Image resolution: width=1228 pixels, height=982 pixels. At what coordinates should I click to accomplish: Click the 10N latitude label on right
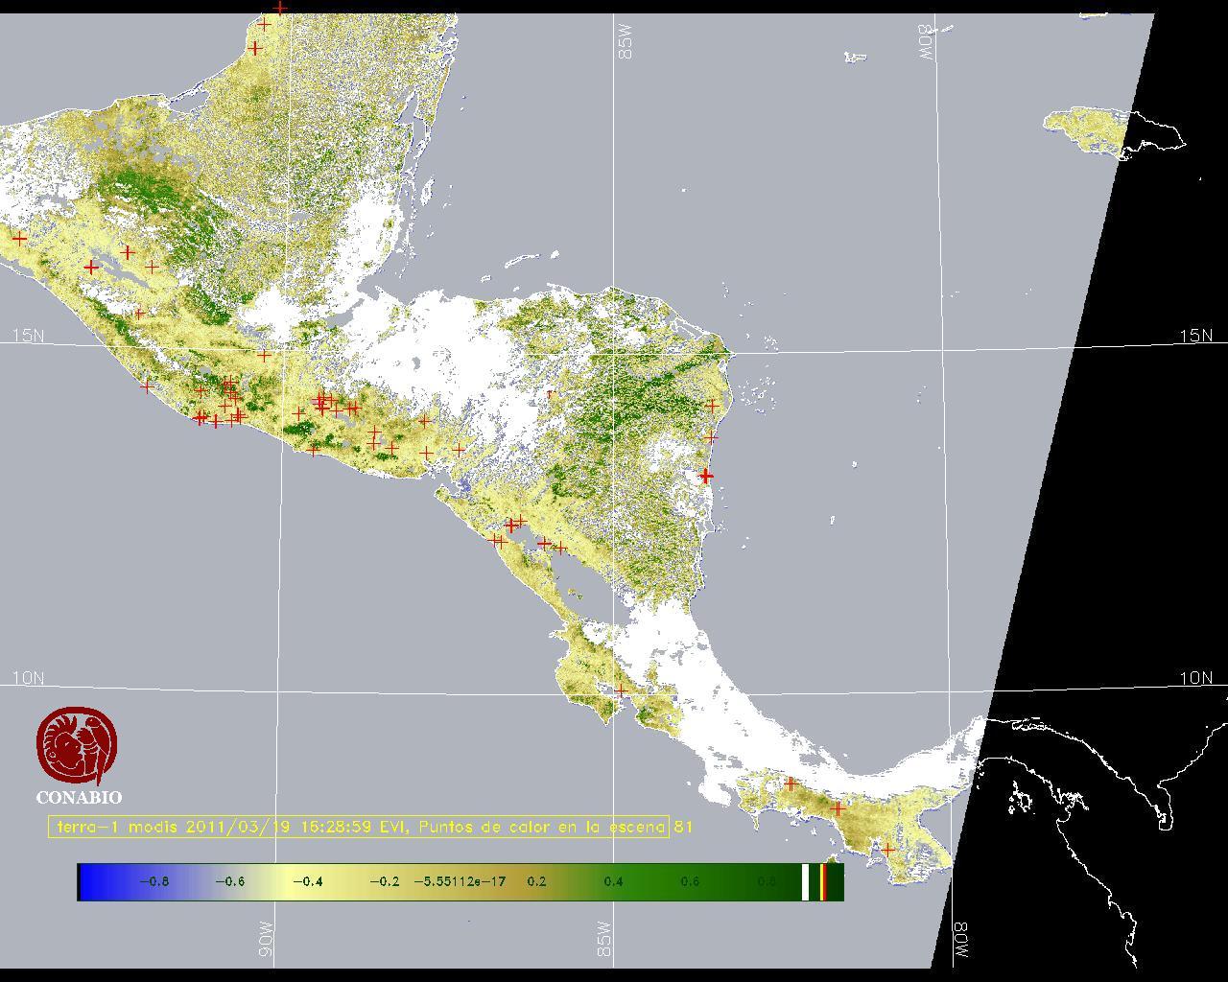[x=1195, y=678]
